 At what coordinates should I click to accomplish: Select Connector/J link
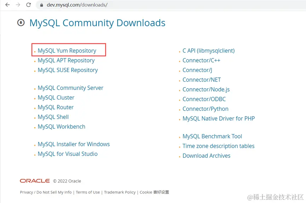tap(197, 70)
